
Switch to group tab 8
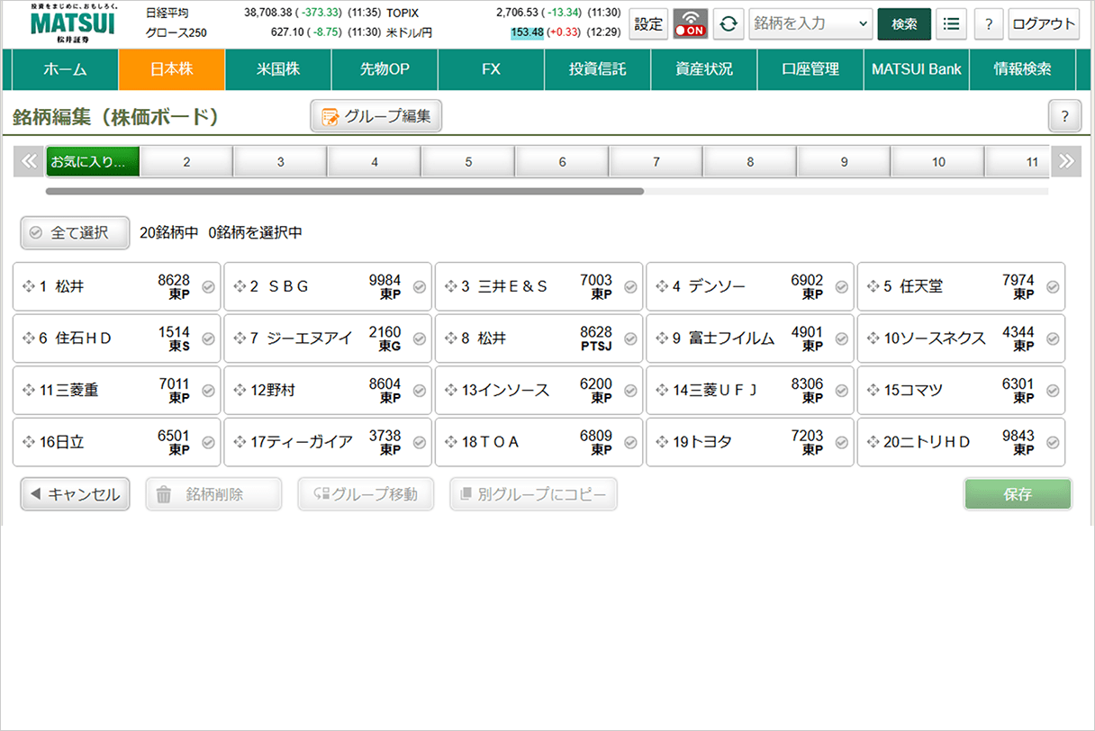[x=750, y=162]
